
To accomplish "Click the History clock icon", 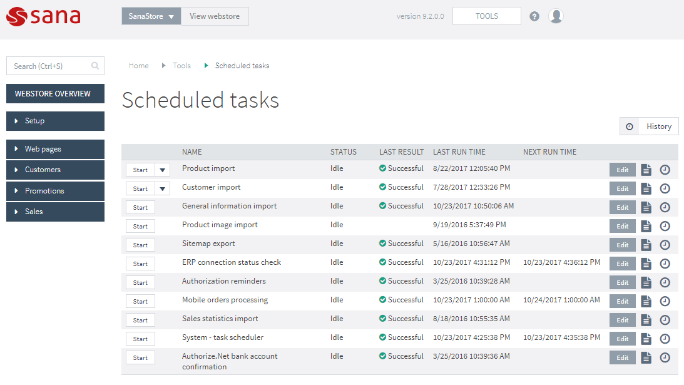I will (x=629, y=126).
